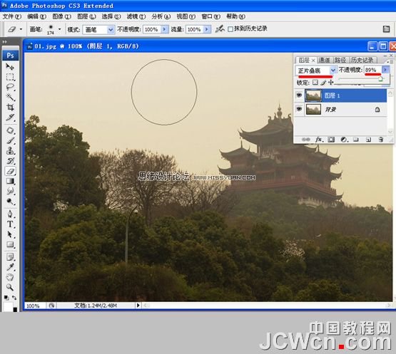Toggle lock position
Image resolution: width=396 pixels, height=354 pixels.
pyautogui.click(x=331, y=82)
